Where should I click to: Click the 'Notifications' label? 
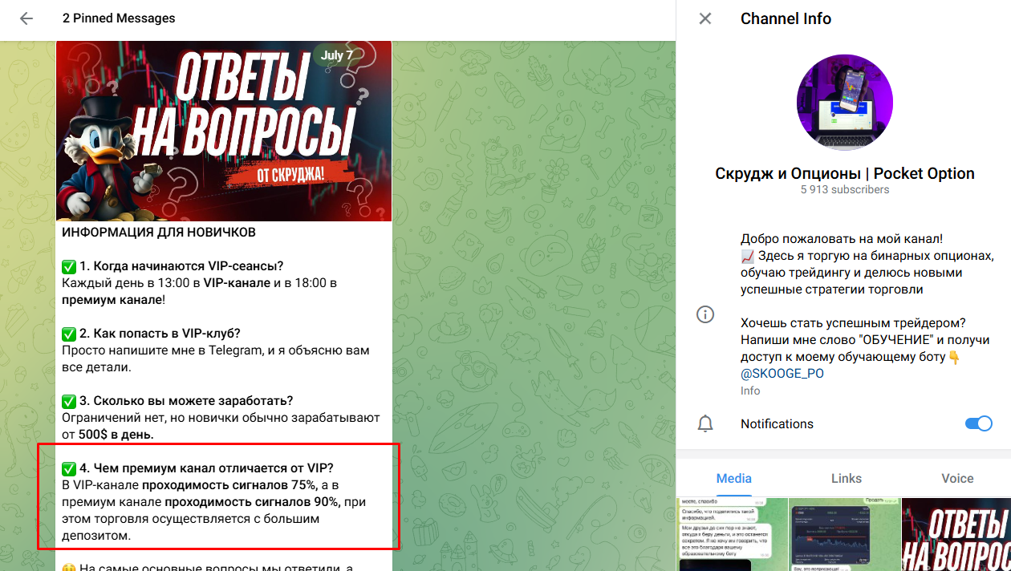click(x=777, y=423)
